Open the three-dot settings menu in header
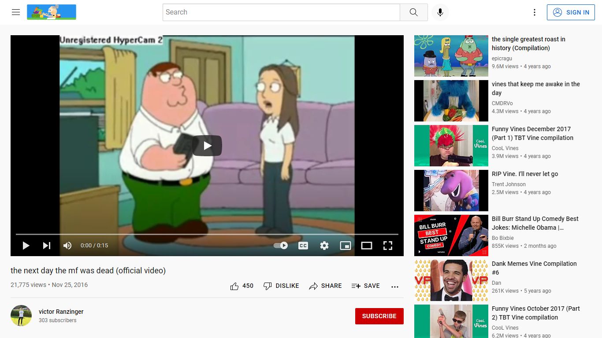The image size is (602, 338). click(x=535, y=12)
